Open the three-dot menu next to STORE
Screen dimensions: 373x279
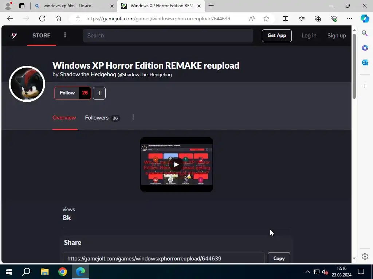[65, 35]
